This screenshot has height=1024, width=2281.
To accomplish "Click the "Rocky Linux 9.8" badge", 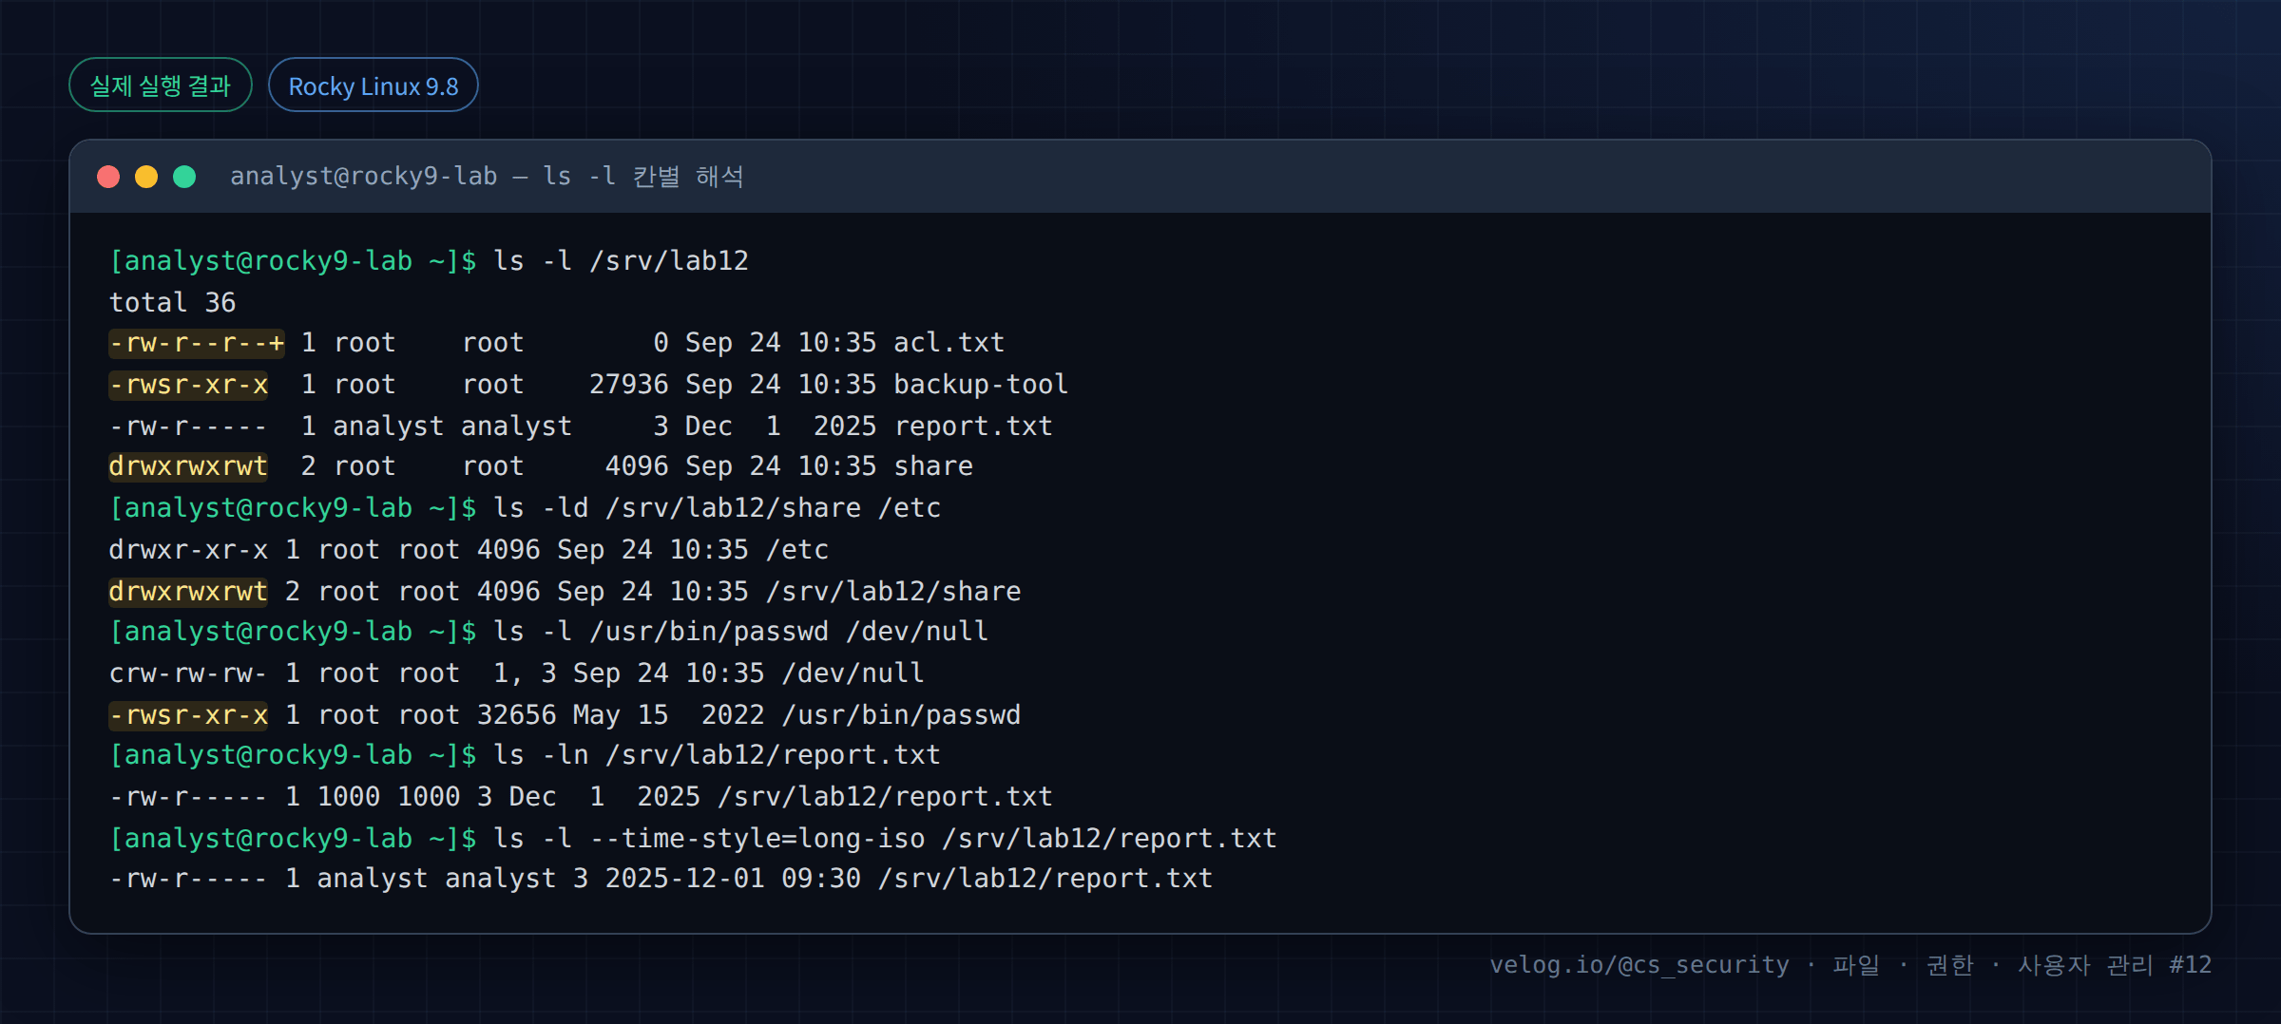I will (374, 85).
